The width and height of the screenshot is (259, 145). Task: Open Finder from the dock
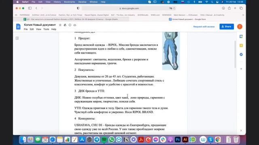pos(23,140)
